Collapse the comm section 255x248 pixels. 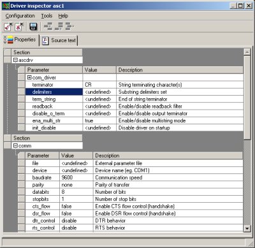click(x=15, y=146)
